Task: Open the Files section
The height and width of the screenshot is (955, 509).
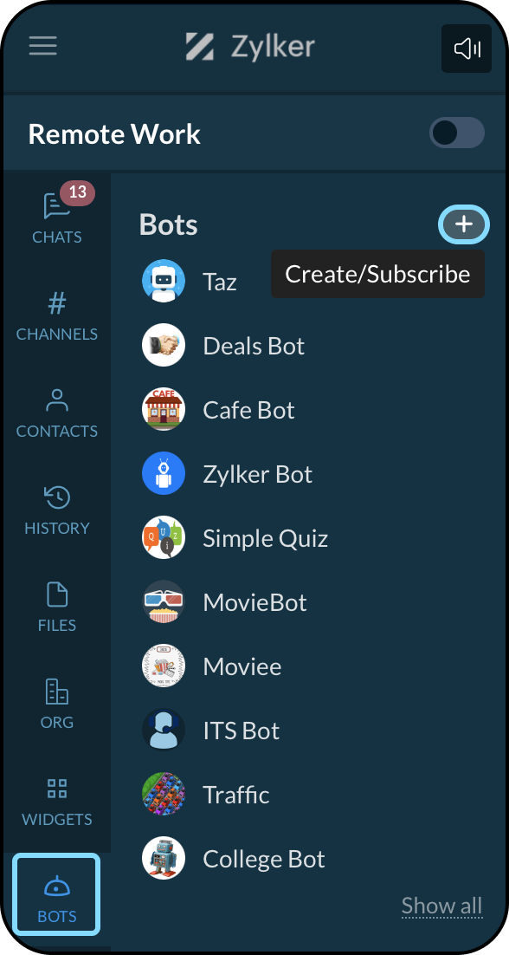Action: point(57,607)
